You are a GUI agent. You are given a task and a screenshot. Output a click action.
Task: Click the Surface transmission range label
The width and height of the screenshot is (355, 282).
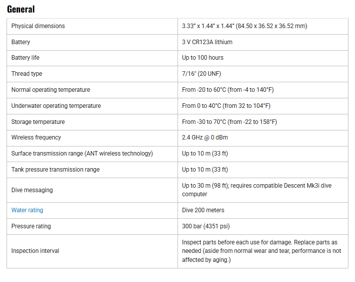[x=82, y=154]
